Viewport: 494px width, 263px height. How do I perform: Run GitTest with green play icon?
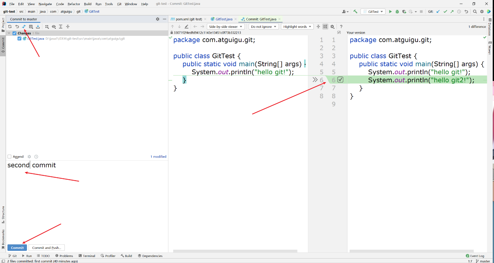390,12
